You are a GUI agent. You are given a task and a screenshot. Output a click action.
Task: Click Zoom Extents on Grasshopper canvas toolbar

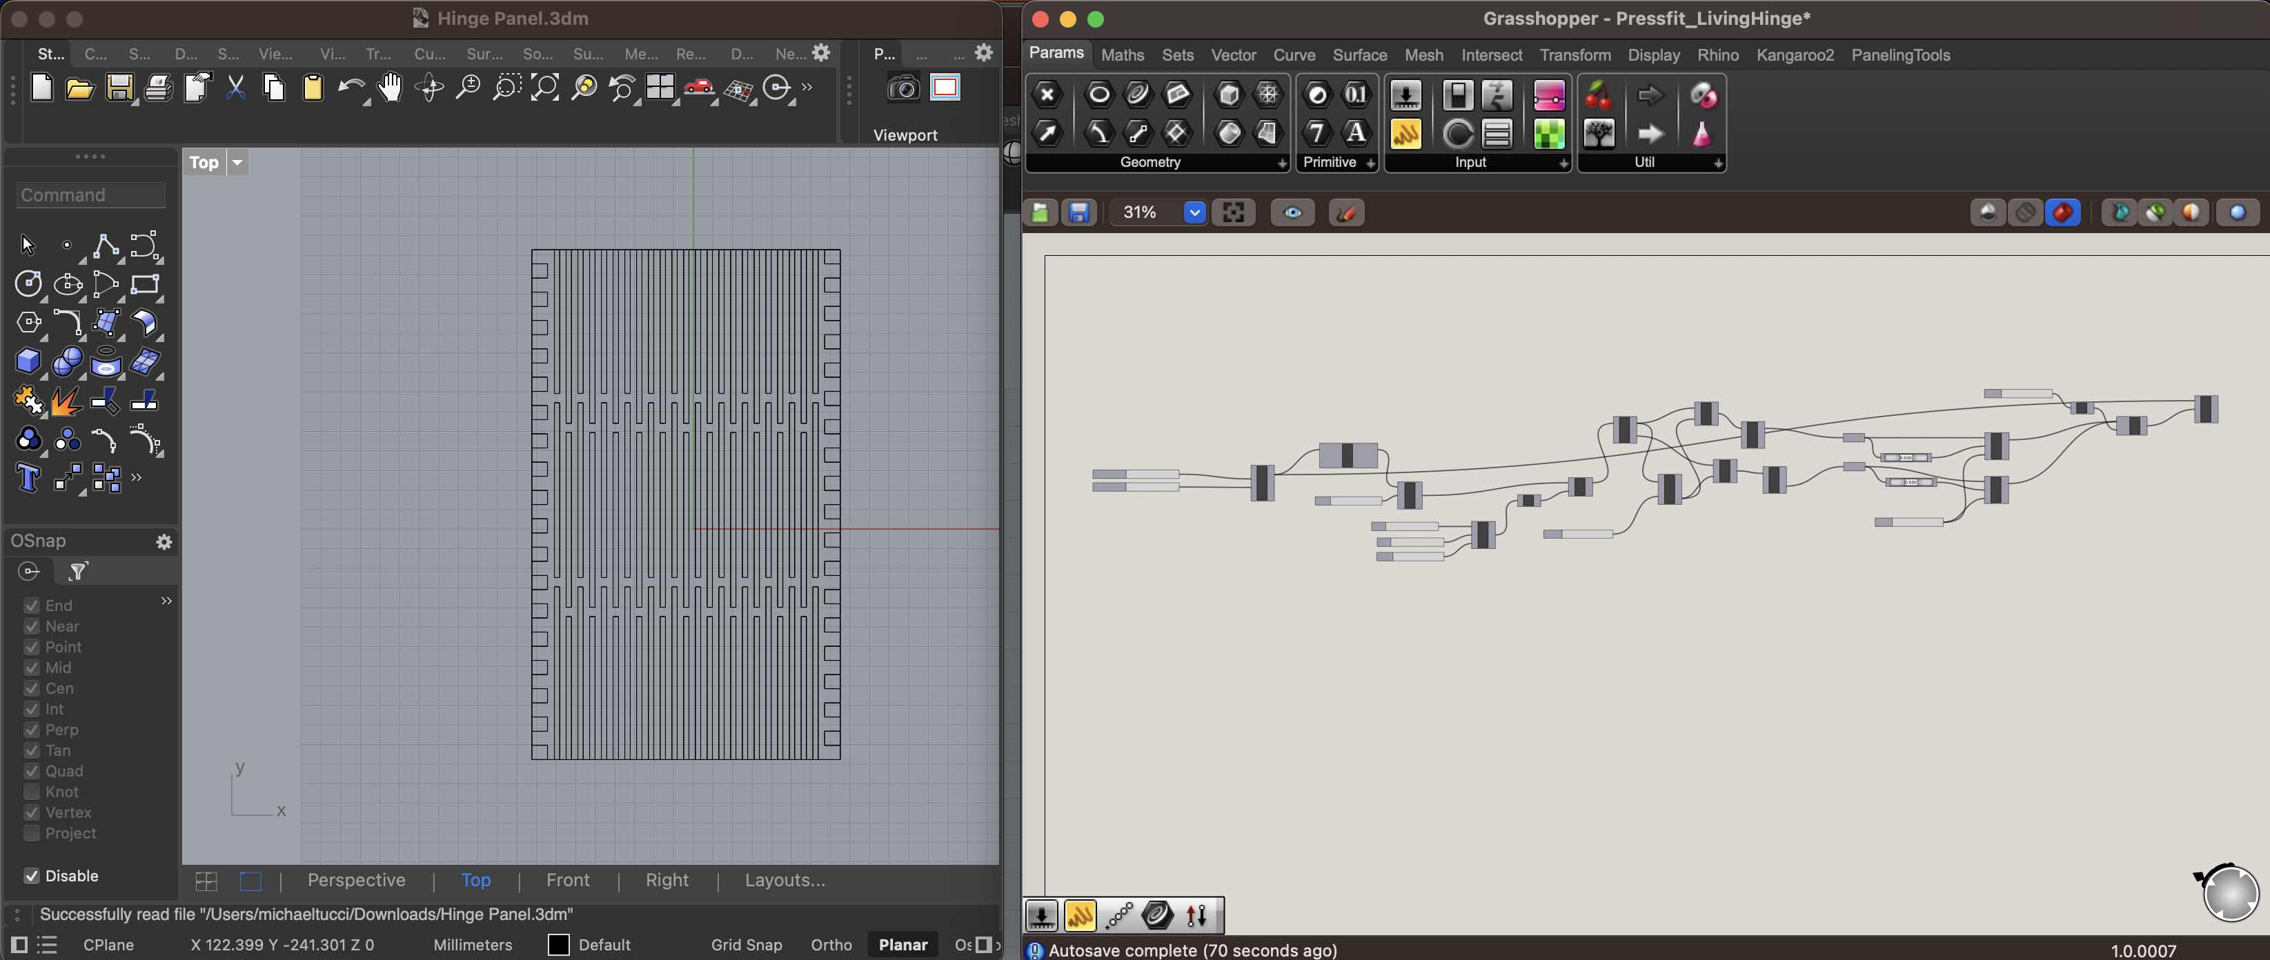pyautogui.click(x=1234, y=212)
